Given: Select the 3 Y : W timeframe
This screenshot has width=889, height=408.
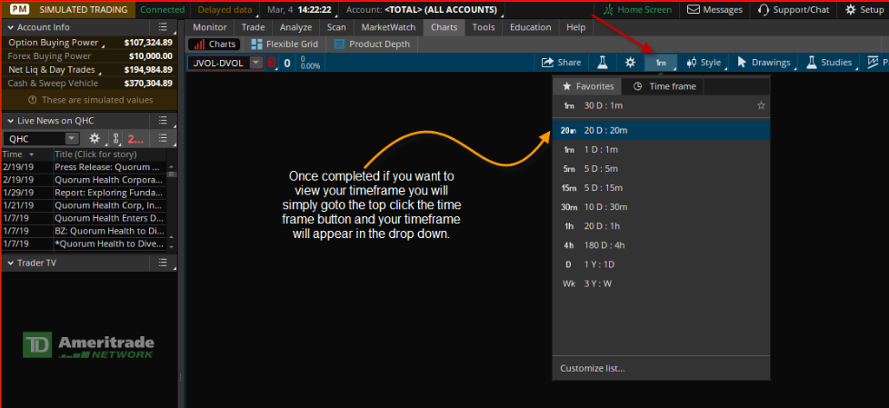Looking at the screenshot, I should click(661, 284).
